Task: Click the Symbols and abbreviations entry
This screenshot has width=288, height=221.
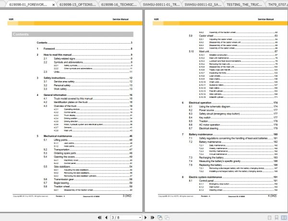Action: 88,62
